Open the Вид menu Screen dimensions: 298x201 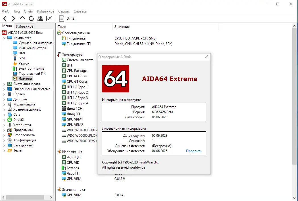coord(17,11)
